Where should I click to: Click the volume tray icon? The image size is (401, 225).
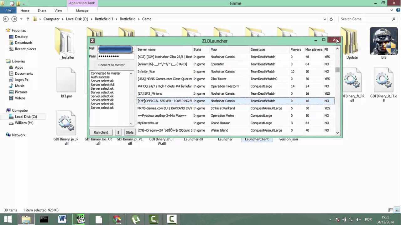[x=358, y=219]
